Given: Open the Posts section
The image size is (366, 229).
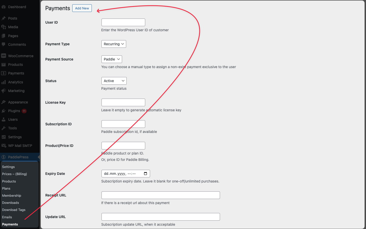Looking at the screenshot, I should (x=13, y=18).
